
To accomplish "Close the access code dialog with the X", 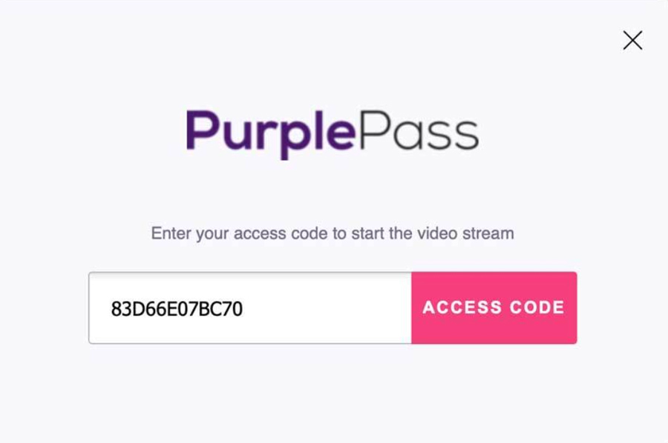I will coord(632,41).
